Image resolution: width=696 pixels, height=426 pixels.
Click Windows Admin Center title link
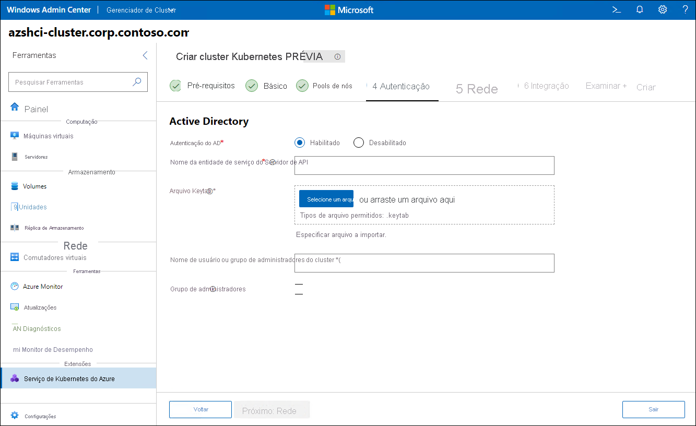pos(49,10)
